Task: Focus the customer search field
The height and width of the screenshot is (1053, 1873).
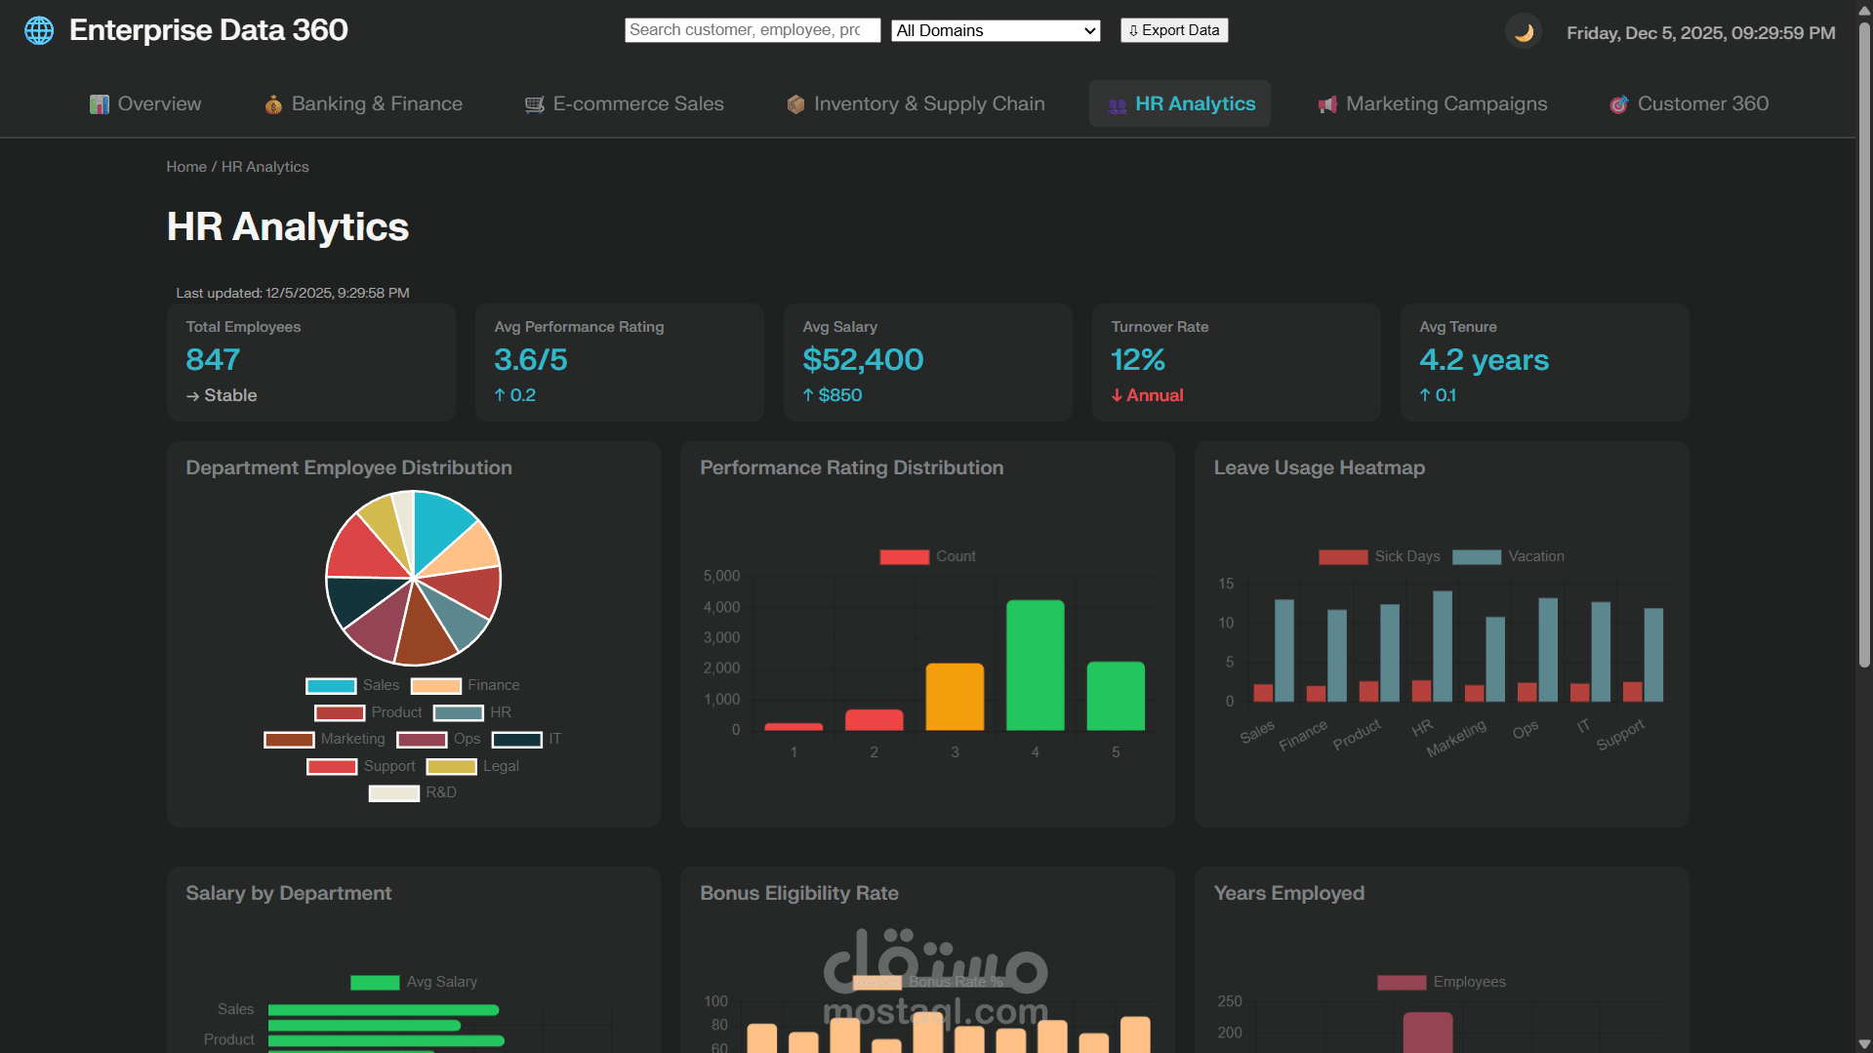Action: pyautogui.click(x=753, y=30)
